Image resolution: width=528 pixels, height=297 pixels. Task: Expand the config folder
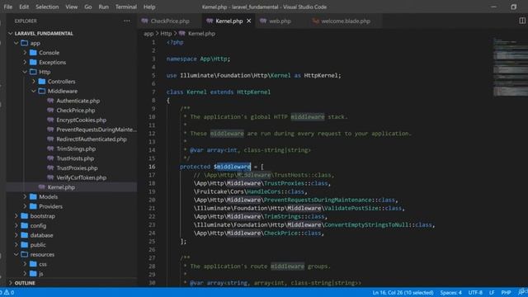pyautogui.click(x=16, y=225)
